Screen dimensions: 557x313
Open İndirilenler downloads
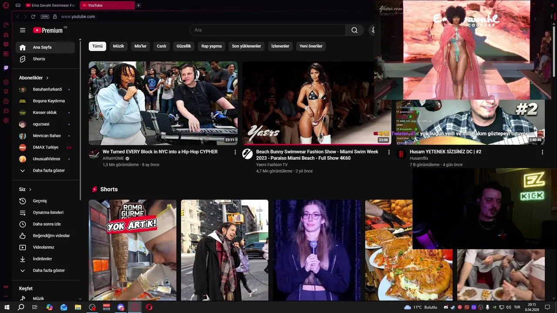point(45,259)
